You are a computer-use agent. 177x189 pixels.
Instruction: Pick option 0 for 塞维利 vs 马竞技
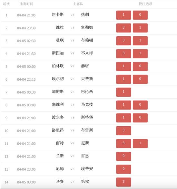click(140, 105)
